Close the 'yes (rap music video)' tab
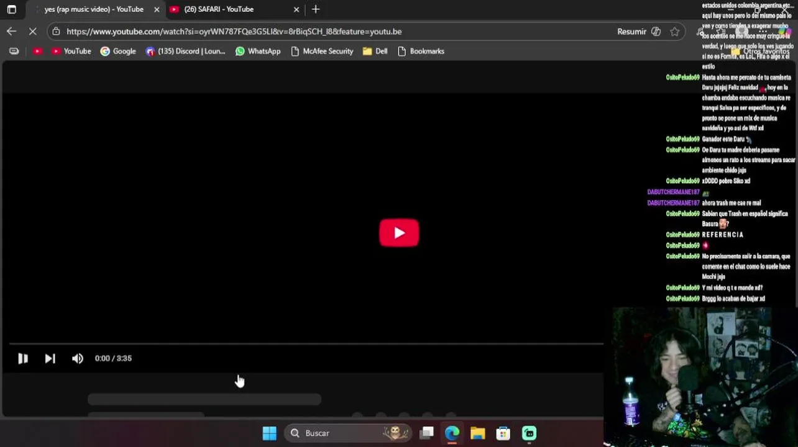The image size is (798, 447). (x=157, y=9)
